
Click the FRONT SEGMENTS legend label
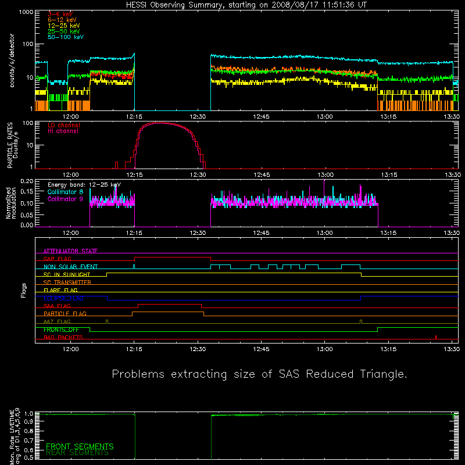click(80, 446)
